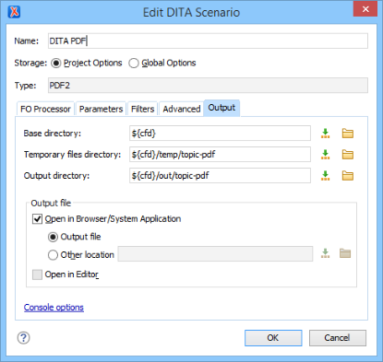Click into the Name field
This screenshot has width=383, height=362.
pos(208,41)
